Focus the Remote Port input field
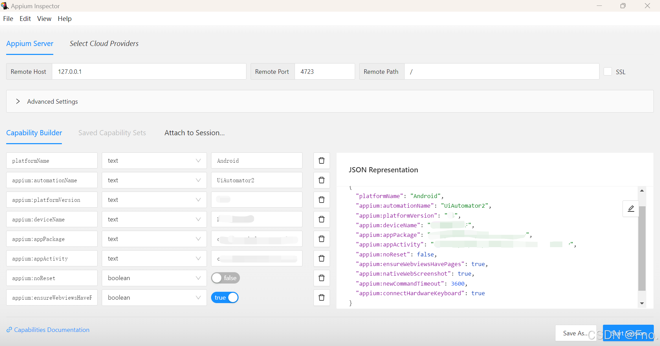Viewport: 660px width, 346px height. pos(324,71)
